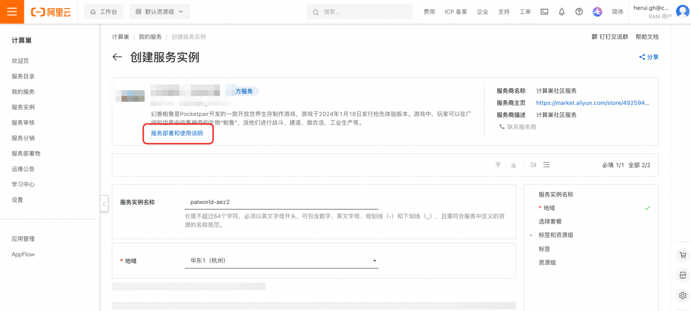
Task: Click the 阿里云 logo
Action: click(51, 12)
